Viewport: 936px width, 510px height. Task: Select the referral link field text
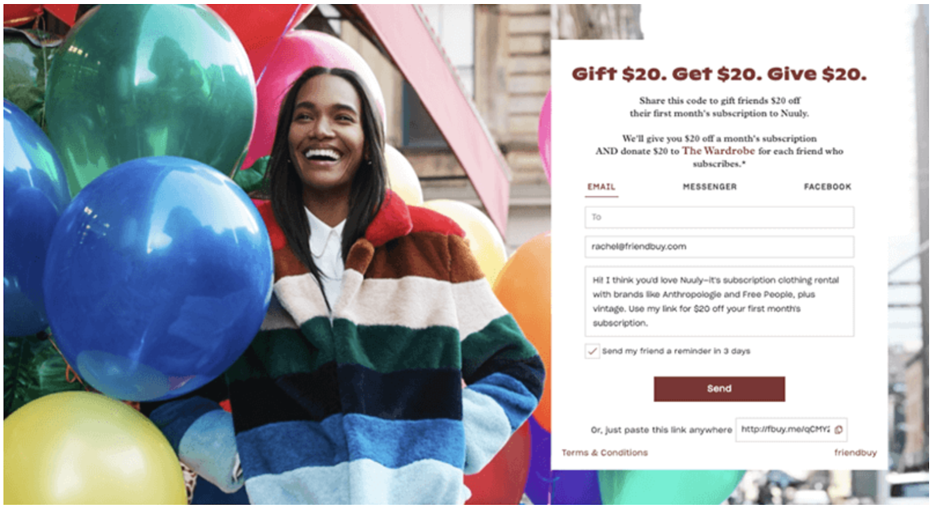pyautogui.click(x=784, y=430)
